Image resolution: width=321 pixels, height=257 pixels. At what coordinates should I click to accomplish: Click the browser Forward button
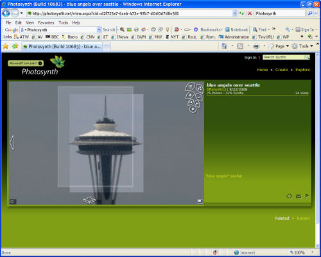tap(15, 13)
